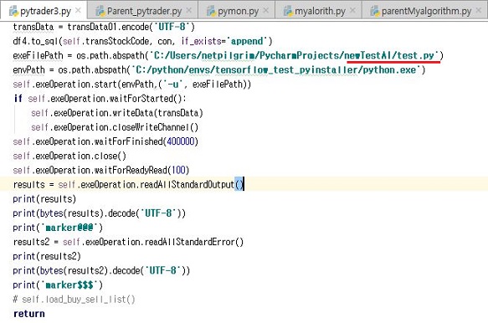Screen dimensions: 488x323
Task: Click the return keyword
Action: (29, 314)
